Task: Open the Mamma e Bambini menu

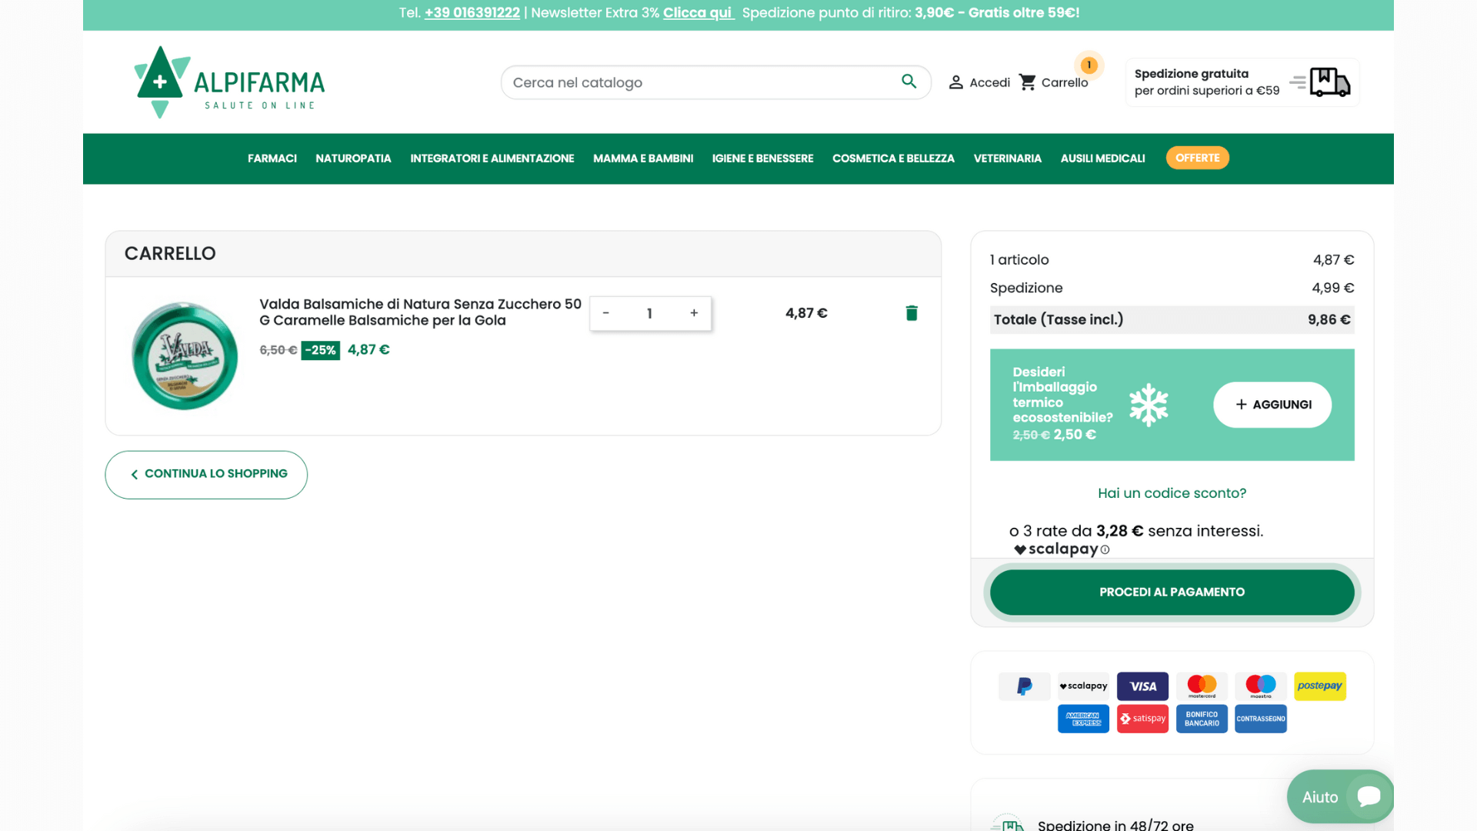Action: (x=643, y=159)
